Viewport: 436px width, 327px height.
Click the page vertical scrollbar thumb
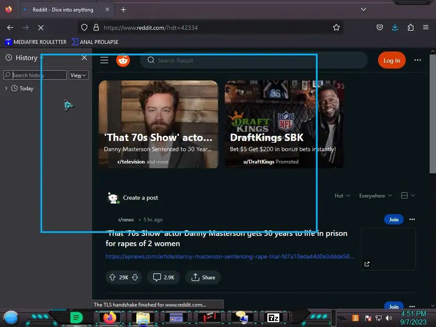click(x=433, y=114)
